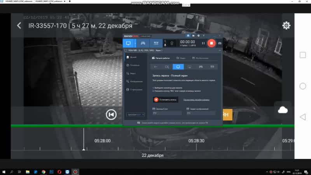The width and height of the screenshot is (311, 175).
Task: Collapse the Bandicam panel with chevron
Action: (x=220, y=51)
